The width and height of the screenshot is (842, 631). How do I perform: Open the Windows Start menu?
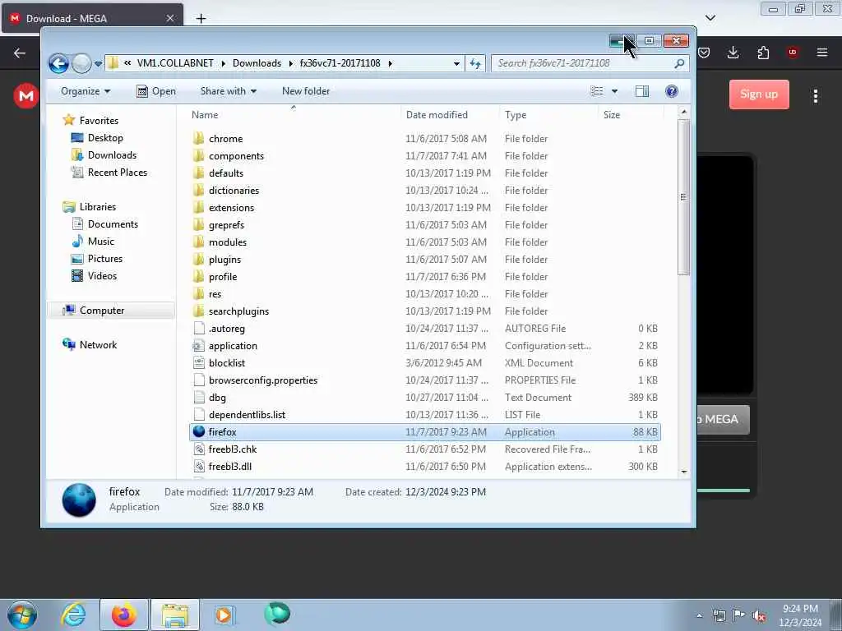22,615
